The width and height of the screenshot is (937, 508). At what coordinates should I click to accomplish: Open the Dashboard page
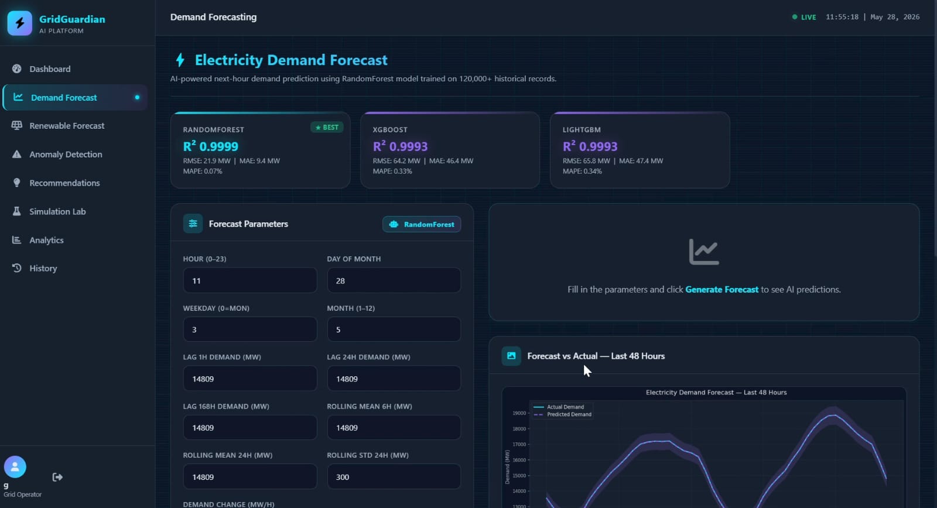pyautogui.click(x=75, y=68)
